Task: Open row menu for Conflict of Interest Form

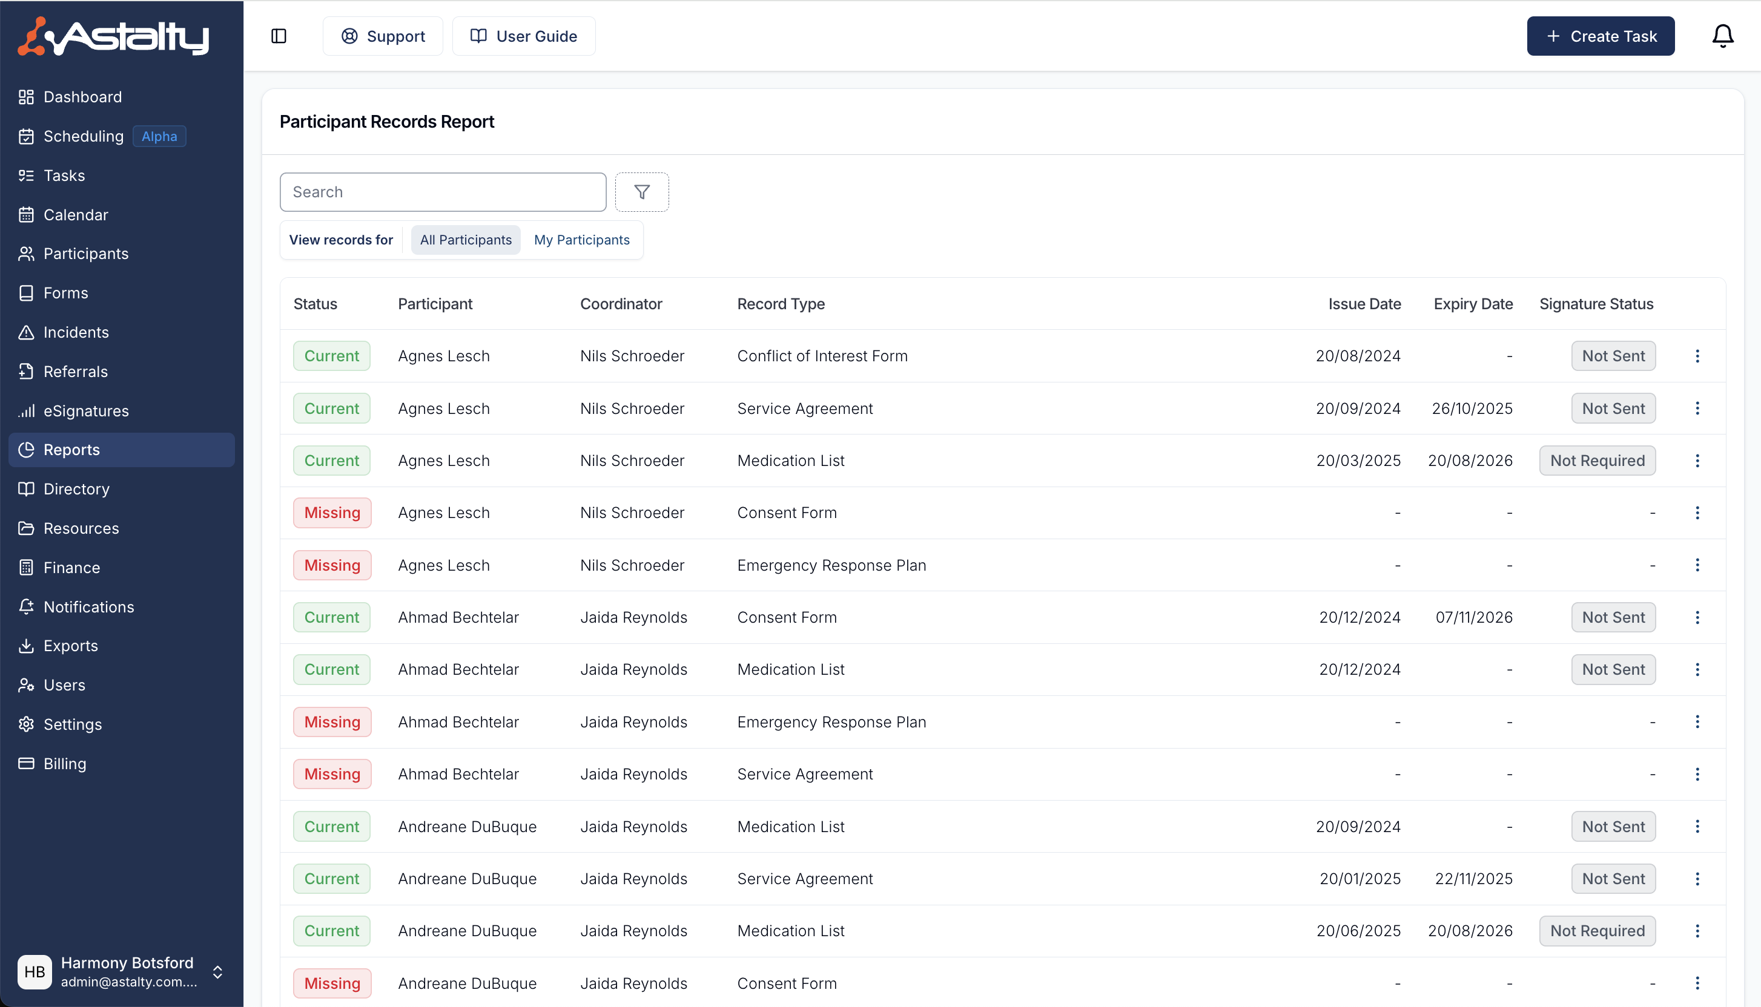Action: 1697,355
